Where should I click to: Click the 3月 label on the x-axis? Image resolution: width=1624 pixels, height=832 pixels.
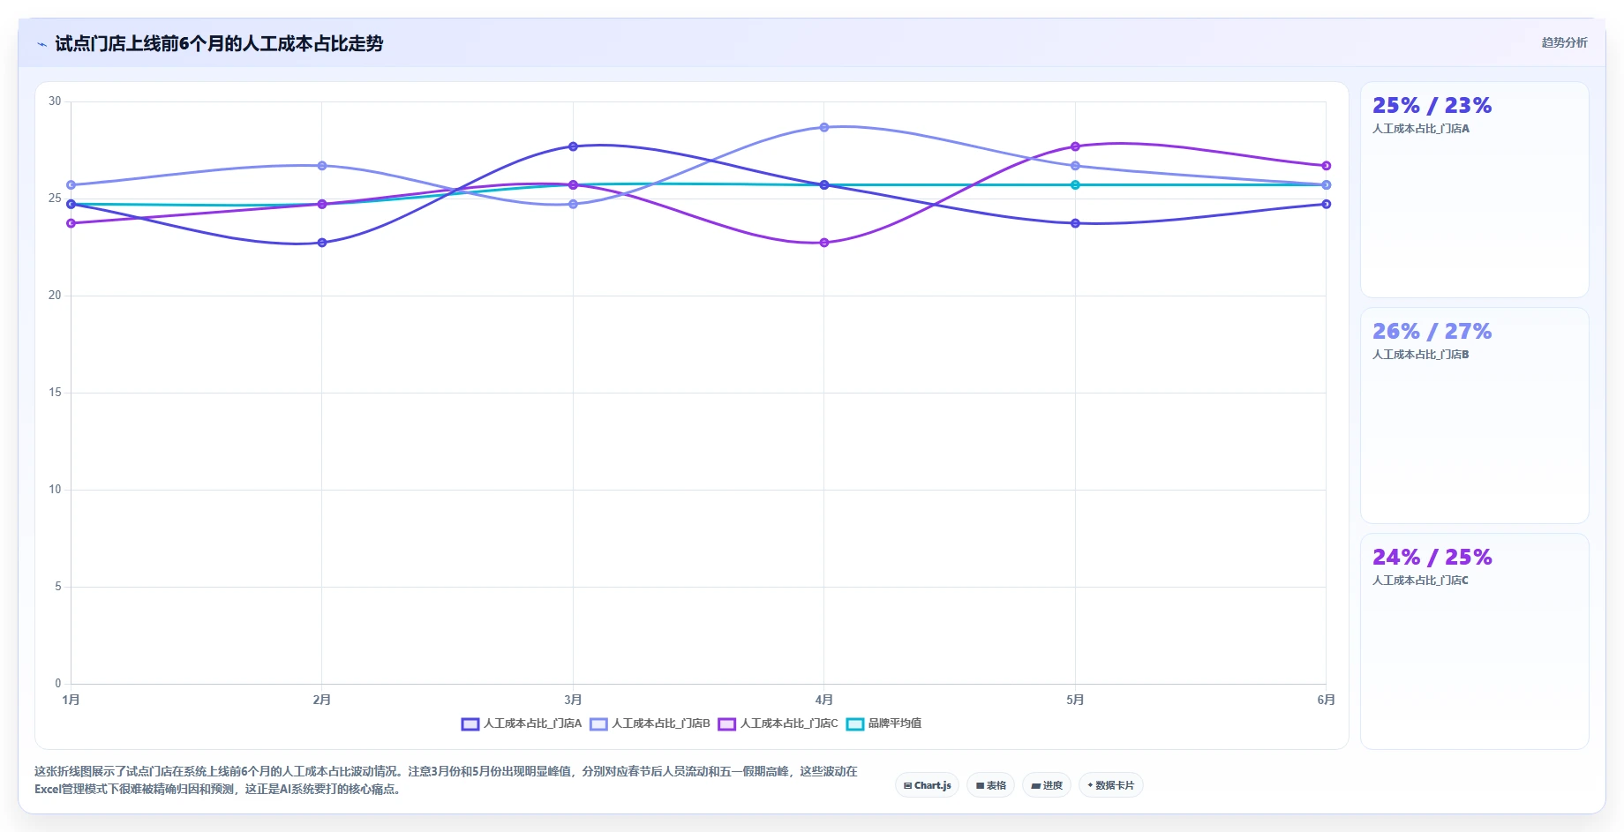coord(573,700)
